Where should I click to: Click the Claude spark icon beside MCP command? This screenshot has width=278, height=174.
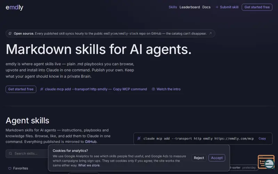click(42, 89)
